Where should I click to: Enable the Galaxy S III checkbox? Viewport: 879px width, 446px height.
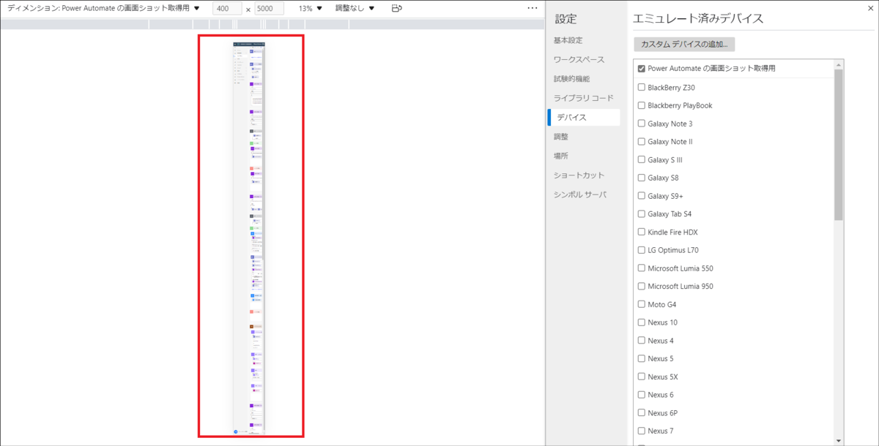[x=642, y=159]
